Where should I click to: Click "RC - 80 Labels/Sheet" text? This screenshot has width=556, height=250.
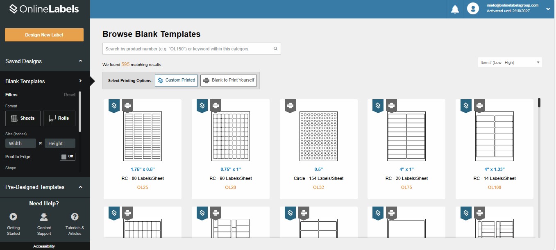tap(143, 178)
